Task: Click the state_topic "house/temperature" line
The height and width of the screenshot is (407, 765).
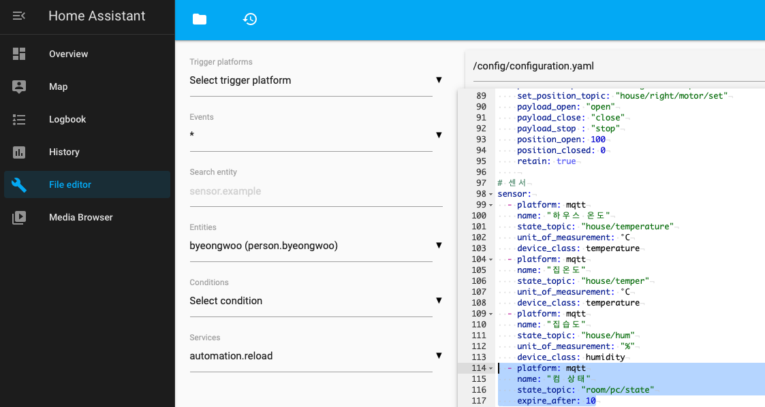Action: tap(595, 227)
